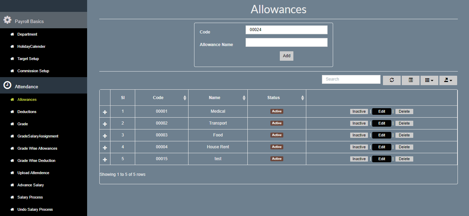Viewport: 469px width, 216px height.
Task: Edit the Transport allowance
Action: point(382,124)
